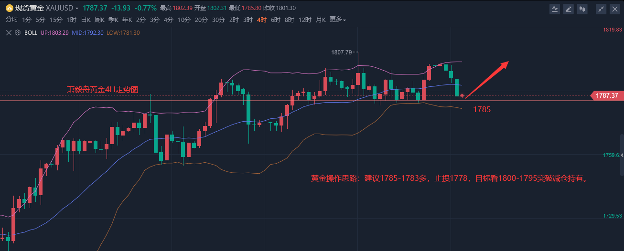
Task: Open BOLL indicator settings gear
Action: (18, 33)
